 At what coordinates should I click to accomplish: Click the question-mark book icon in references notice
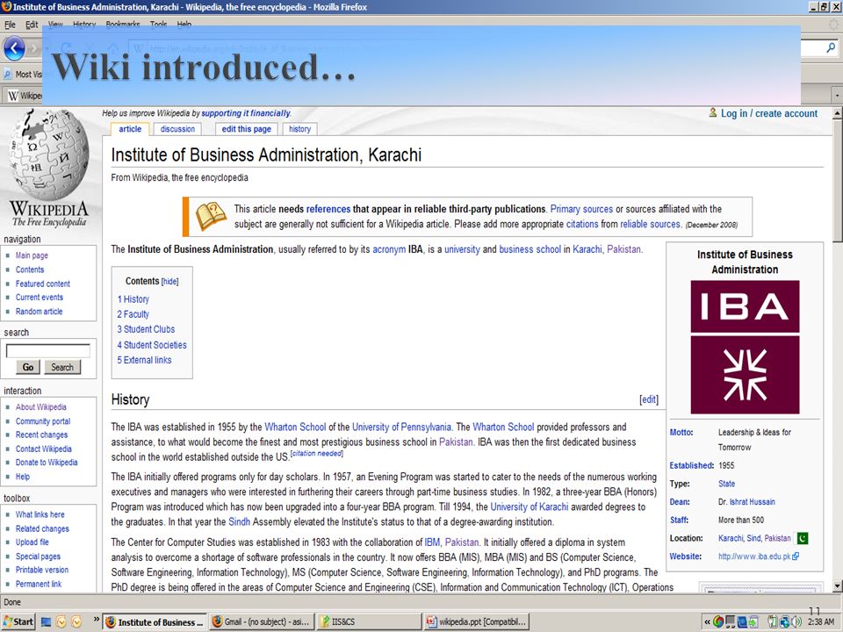tap(212, 216)
